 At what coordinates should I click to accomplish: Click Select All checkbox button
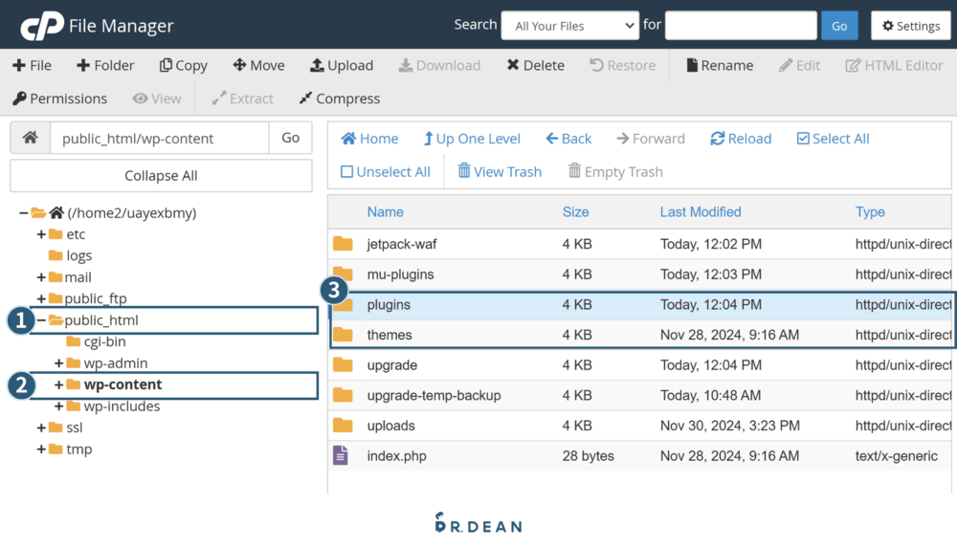point(833,139)
